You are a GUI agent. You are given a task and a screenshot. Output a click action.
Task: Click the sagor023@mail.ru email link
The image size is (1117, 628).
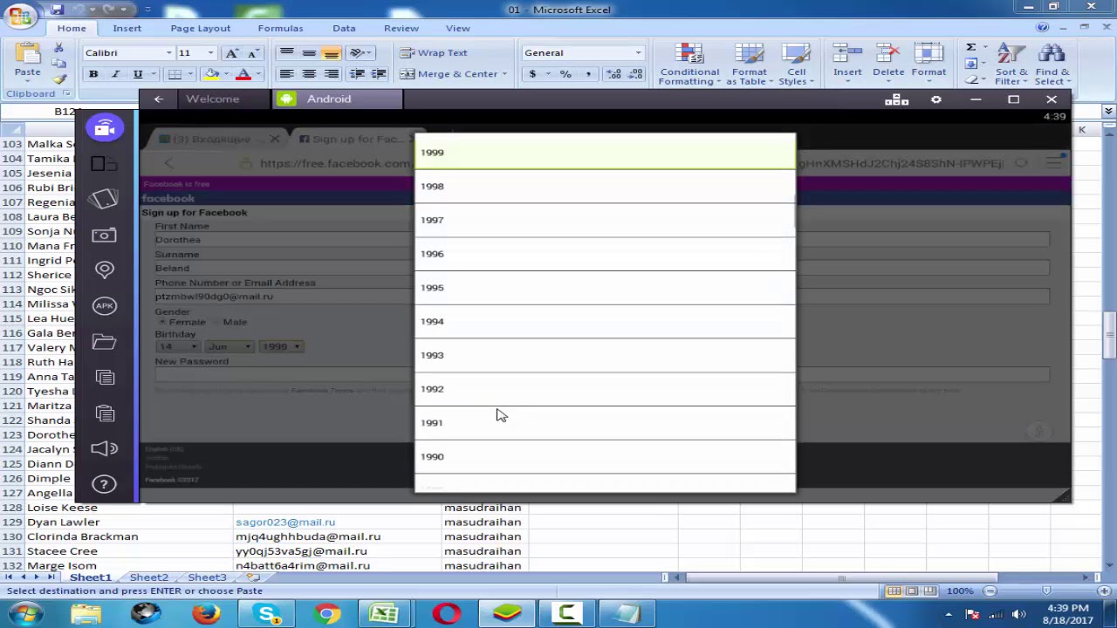285,522
